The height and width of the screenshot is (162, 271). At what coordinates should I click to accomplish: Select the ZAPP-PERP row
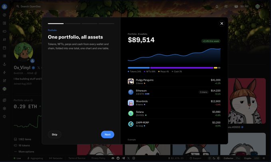174,124
